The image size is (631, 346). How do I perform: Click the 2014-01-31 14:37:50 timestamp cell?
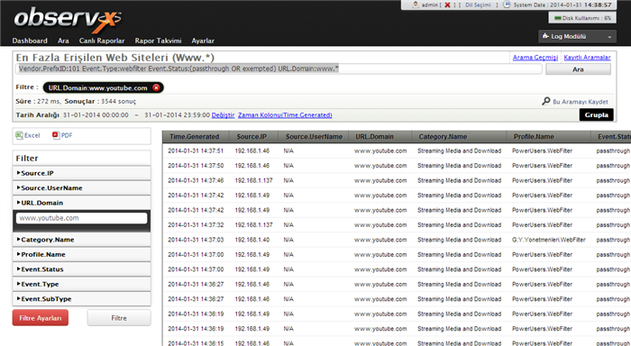pyautogui.click(x=196, y=166)
